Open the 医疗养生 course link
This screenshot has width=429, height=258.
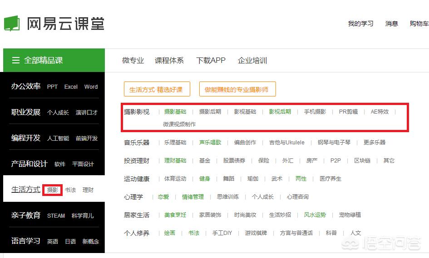[330, 179]
